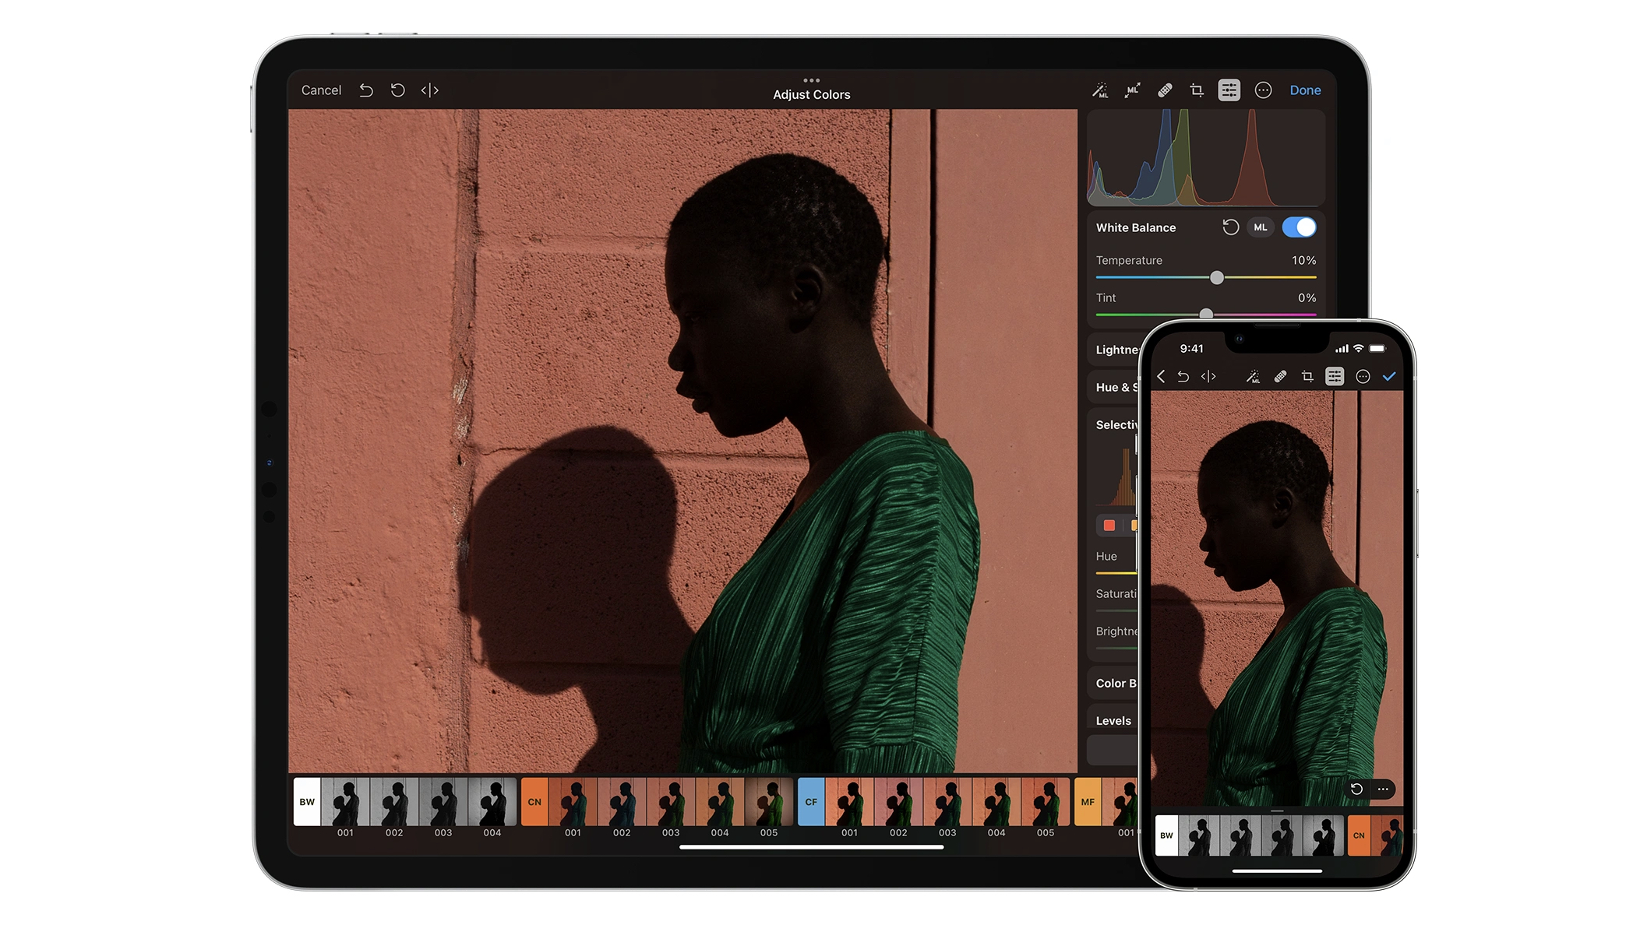The height and width of the screenshot is (932, 1633).
Task: Select the BW preset label on the iPhone
Action: (1166, 835)
